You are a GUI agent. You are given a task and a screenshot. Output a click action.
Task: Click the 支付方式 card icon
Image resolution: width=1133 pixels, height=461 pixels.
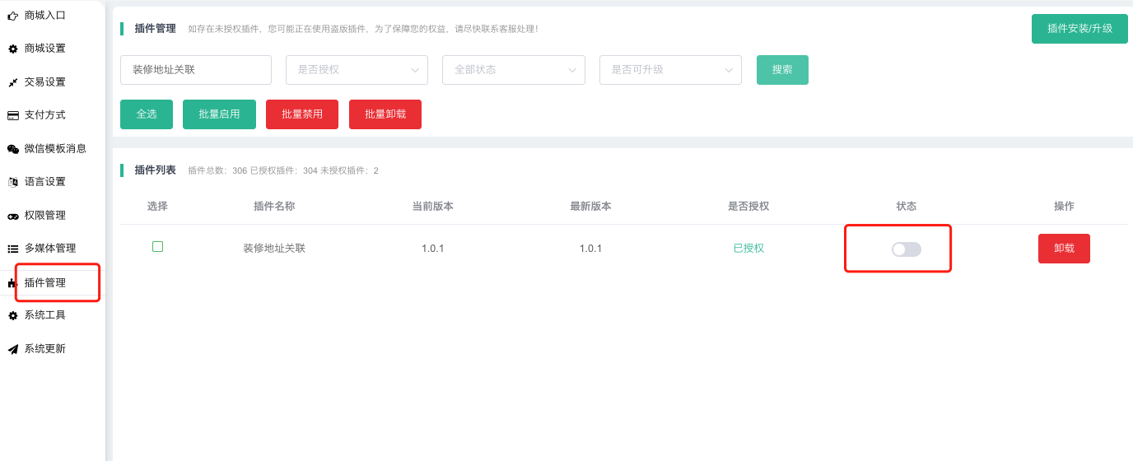coord(12,115)
